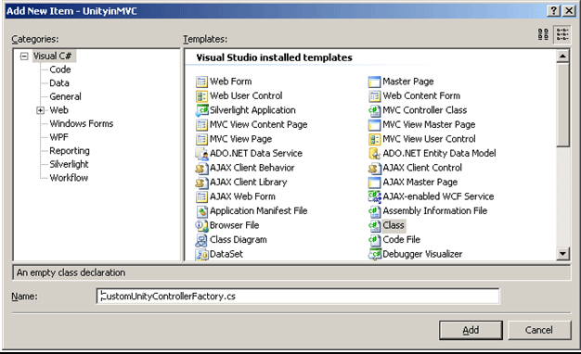
Task: Switch templates to small icons view
Action: 562,34
